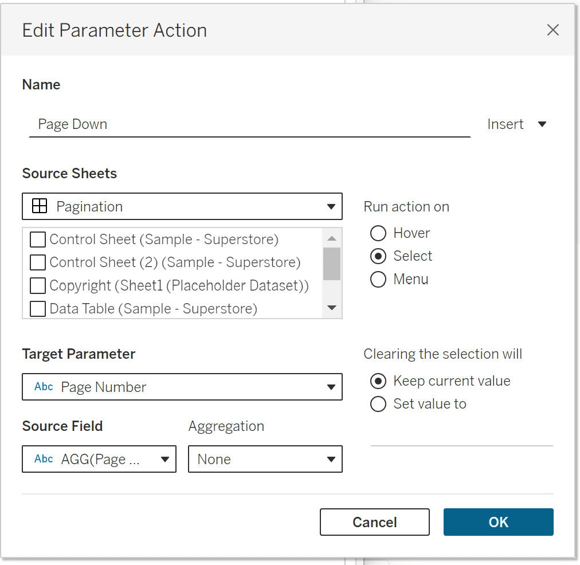Click the Abc icon in Source Field
This screenshot has height=565, width=580.
(x=44, y=459)
